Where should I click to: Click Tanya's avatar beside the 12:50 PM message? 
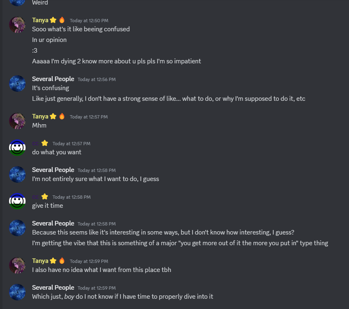click(17, 25)
